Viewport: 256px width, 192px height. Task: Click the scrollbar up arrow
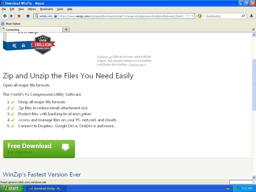(x=254, y=34)
